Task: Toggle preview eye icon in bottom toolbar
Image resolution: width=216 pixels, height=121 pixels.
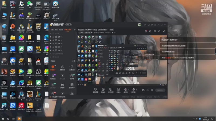Action: tap(148, 90)
